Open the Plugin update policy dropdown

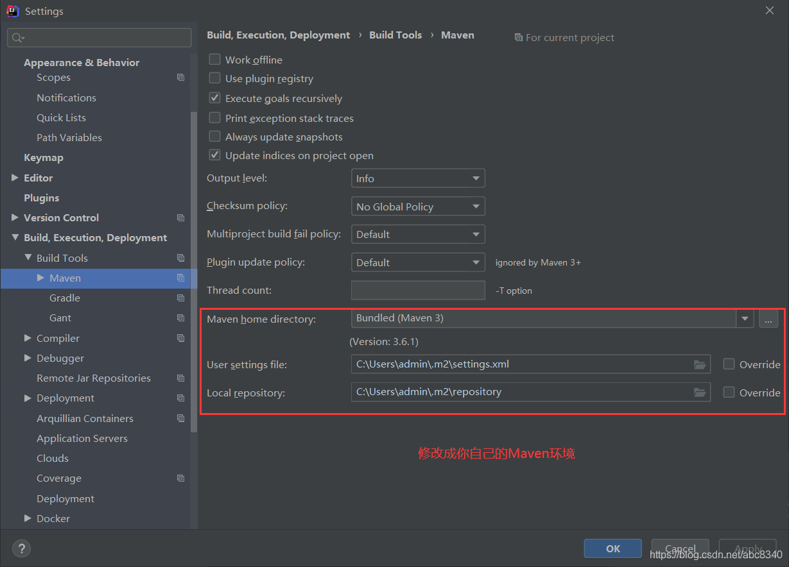(x=418, y=262)
